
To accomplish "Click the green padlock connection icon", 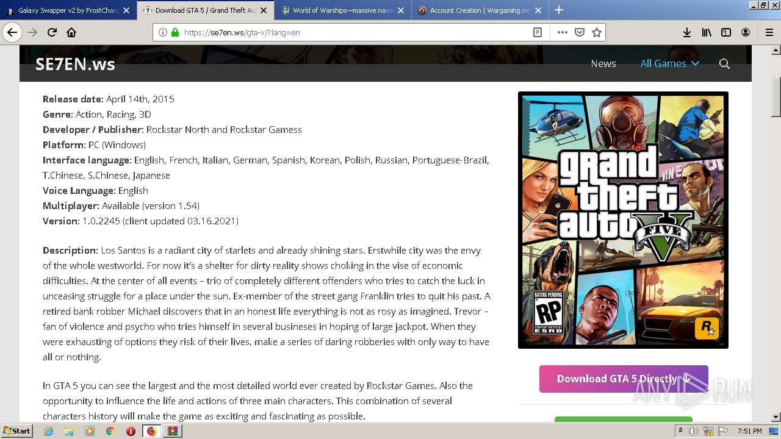I will coord(175,32).
